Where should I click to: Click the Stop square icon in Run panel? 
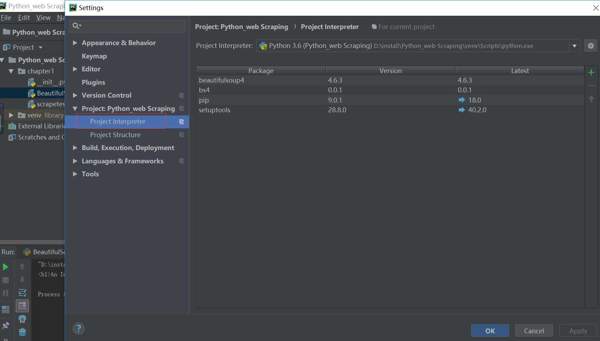[6, 280]
